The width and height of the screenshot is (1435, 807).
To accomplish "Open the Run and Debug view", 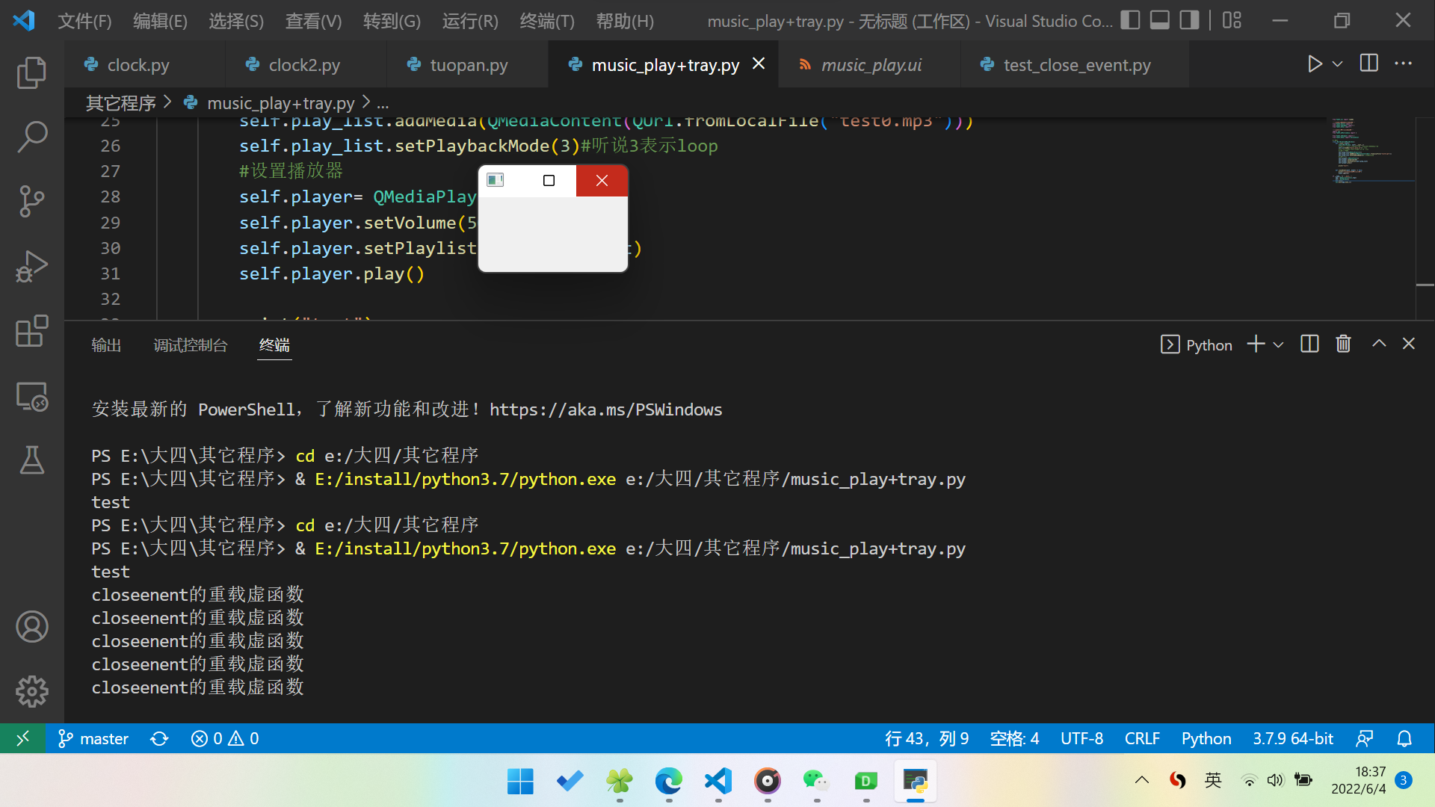I will (31, 266).
